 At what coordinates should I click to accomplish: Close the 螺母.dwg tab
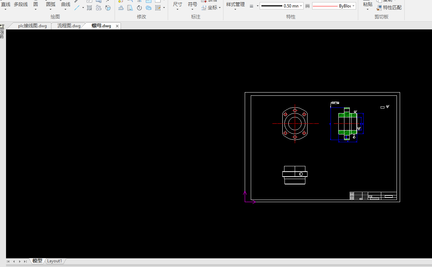tap(117, 26)
